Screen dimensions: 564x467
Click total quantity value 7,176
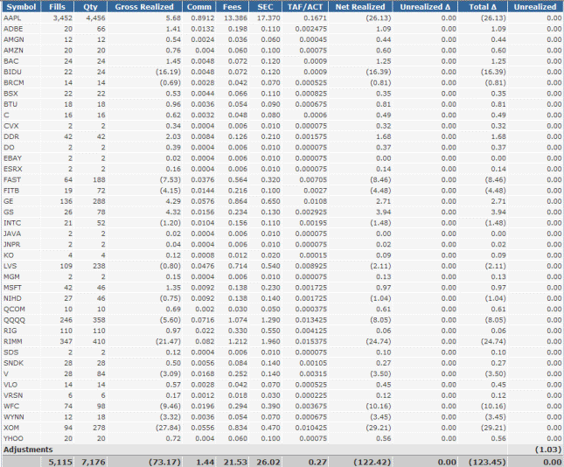[x=94, y=462]
